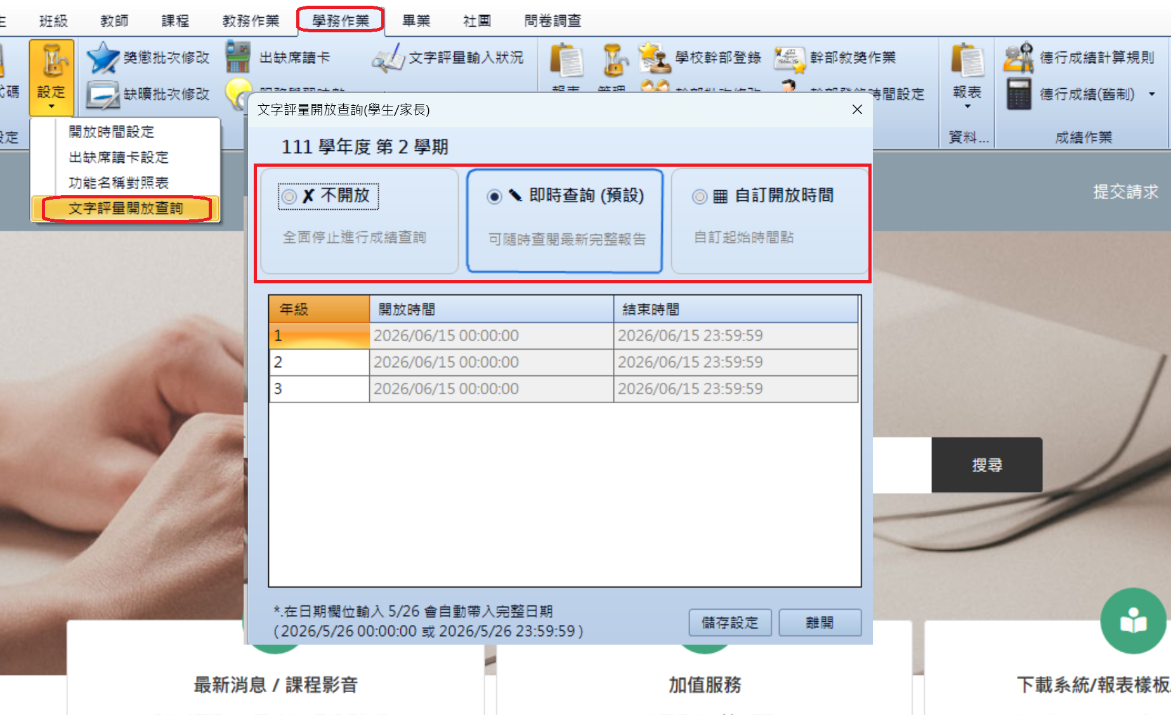Screen dimensions: 1171x715
Task: Click the 開放時間 column header
Action: tap(492, 309)
